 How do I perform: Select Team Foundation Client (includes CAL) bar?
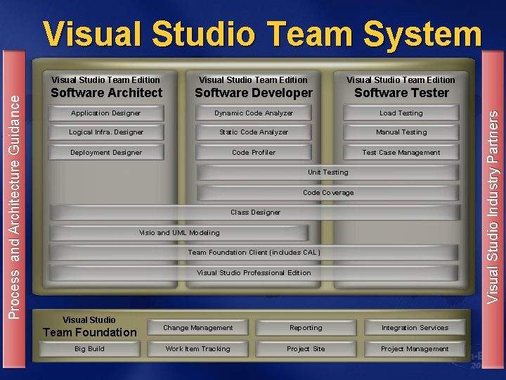254,253
